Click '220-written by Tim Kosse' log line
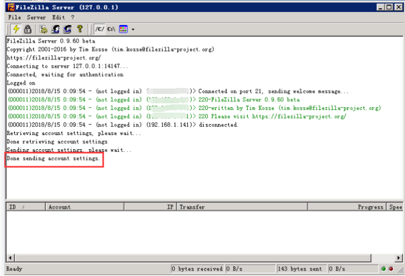The height and width of the screenshot is (276, 405). [x=194, y=108]
